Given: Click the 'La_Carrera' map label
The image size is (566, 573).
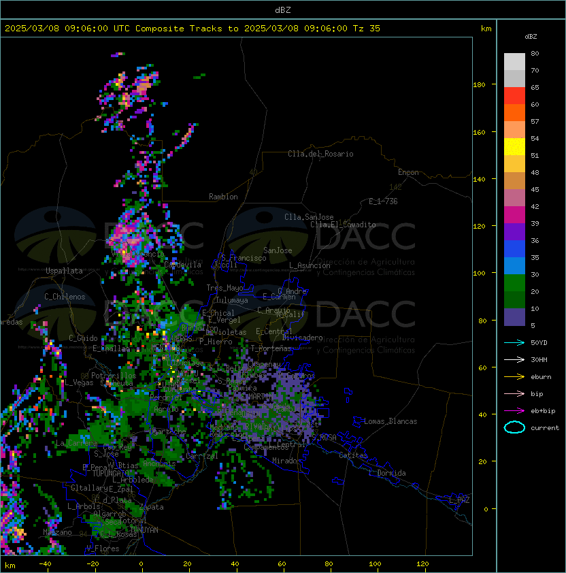Looking at the screenshot, I should 76,443.
